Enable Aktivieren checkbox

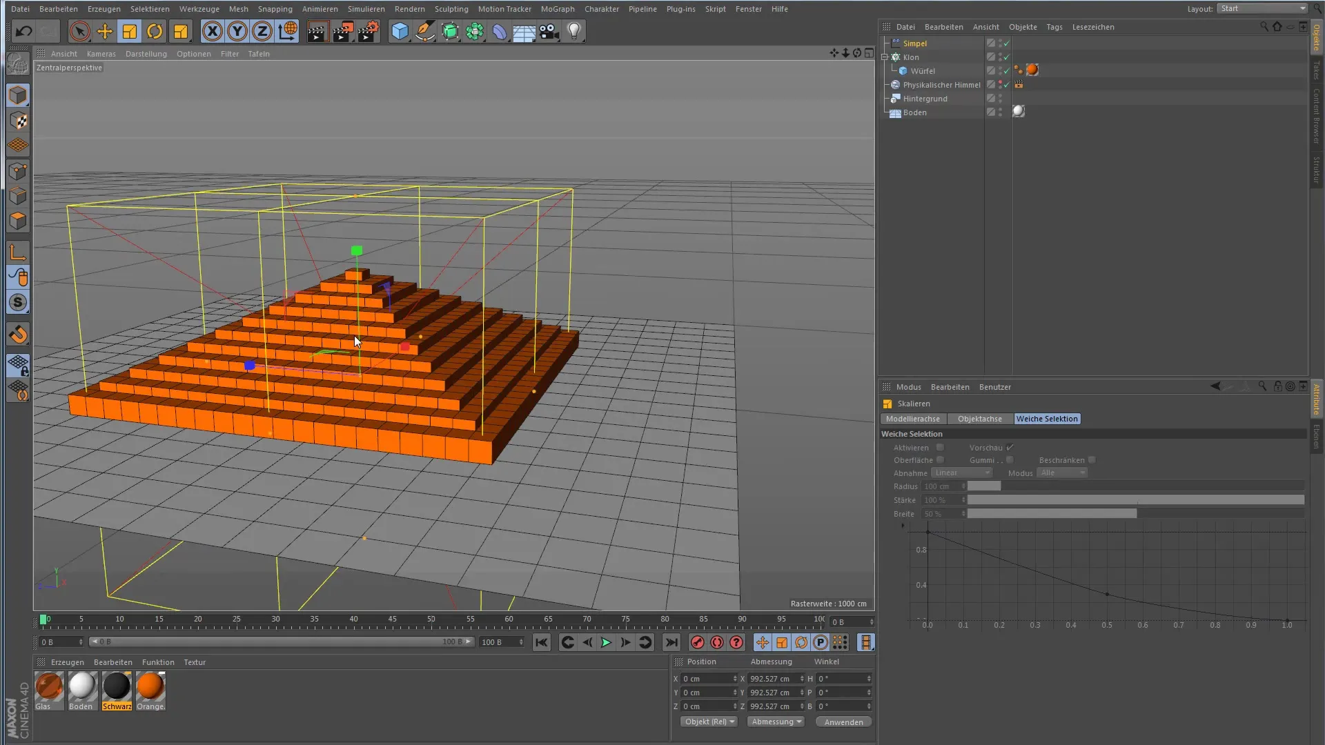tap(940, 448)
